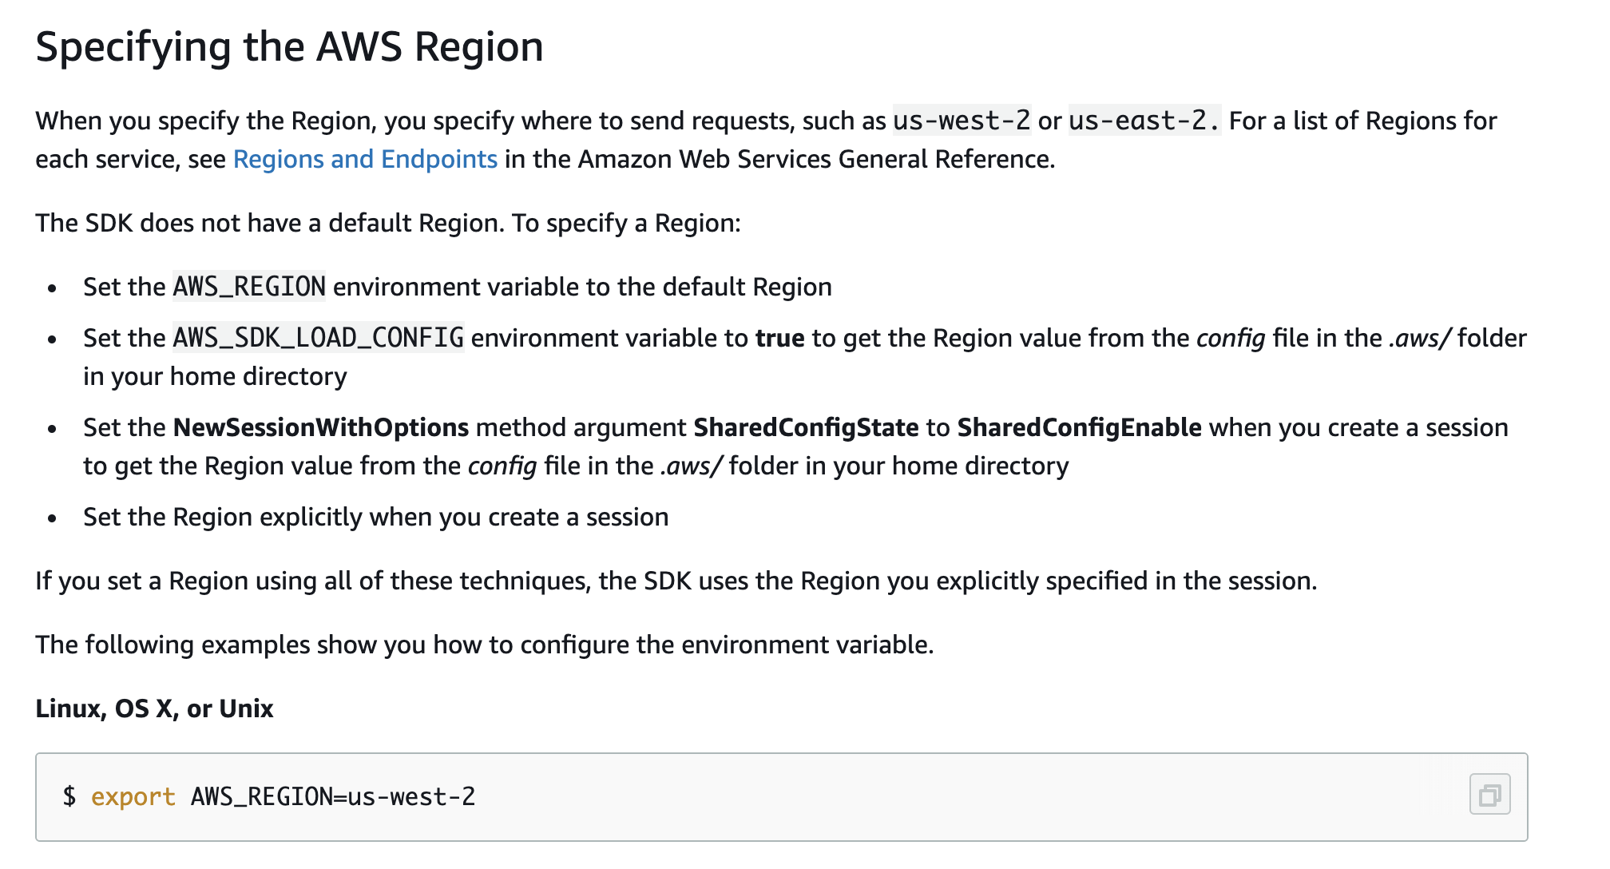Click italic config in the AWS_SDK_LOAD_CONFIG bullet
The image size is (1610, 869).
click(1230, 338)
